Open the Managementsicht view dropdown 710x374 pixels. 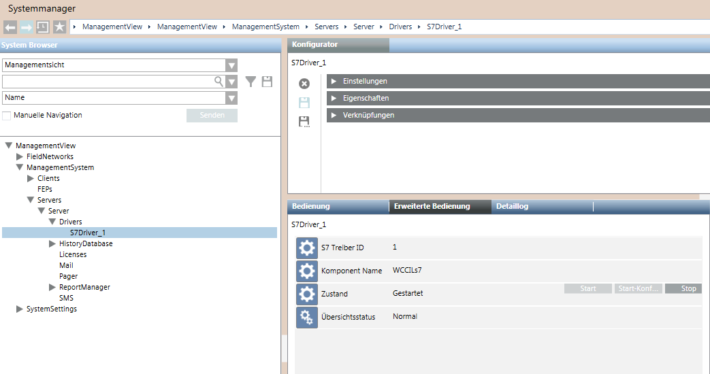pos(231,65)
